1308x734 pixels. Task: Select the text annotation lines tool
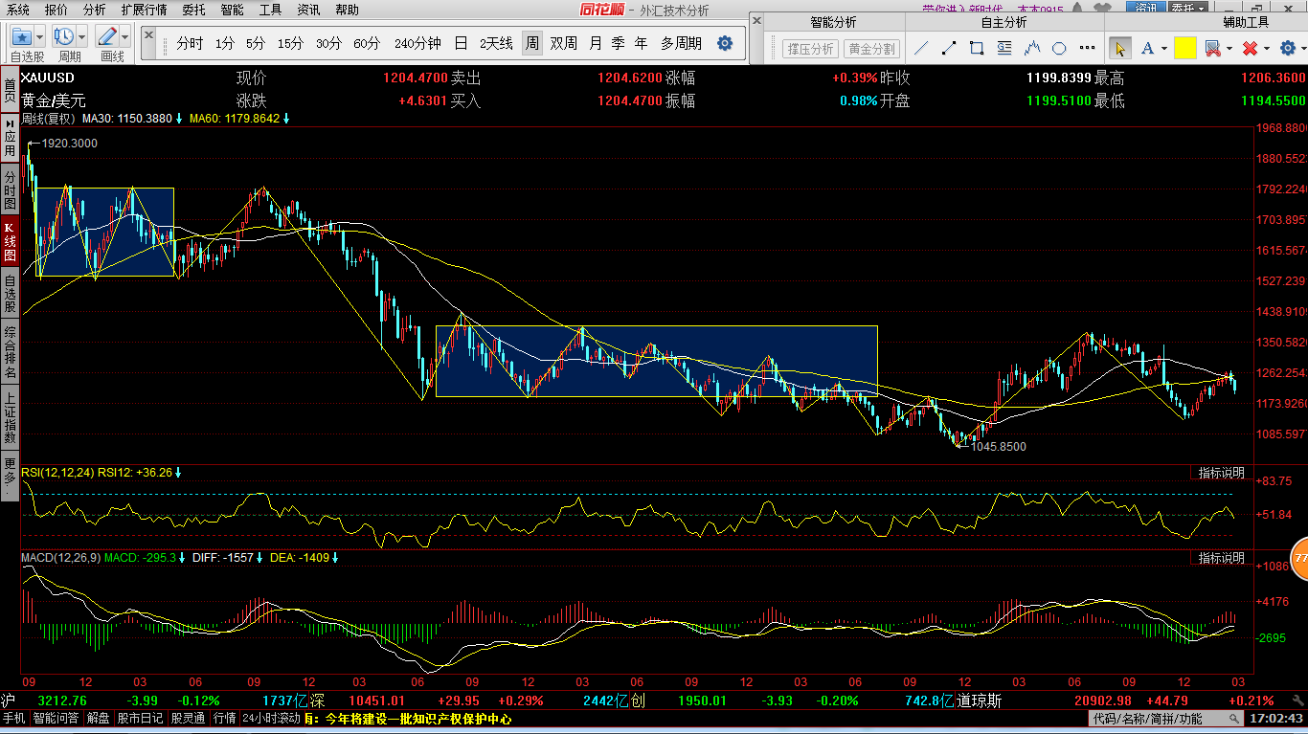(1004, 48)
